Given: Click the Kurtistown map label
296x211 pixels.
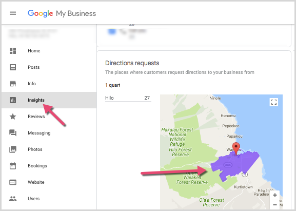Looking at the screenshot, I should pos(243,187).
